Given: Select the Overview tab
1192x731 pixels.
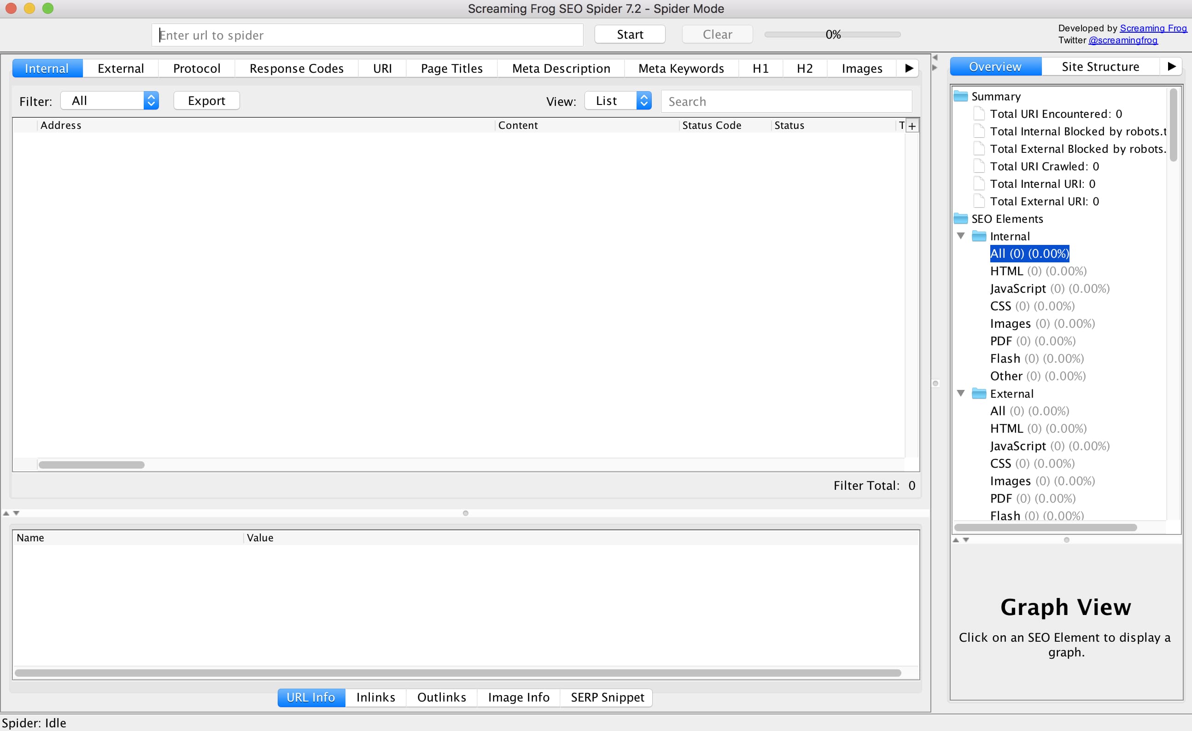Looking at the screenshot, I should pyautogui.click(x=995, y=66).
